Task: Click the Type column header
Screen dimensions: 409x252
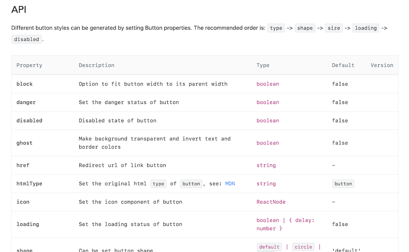Action: [263, 65]
